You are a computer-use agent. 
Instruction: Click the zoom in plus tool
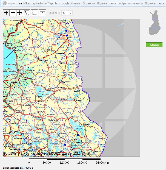pos(6,13)
